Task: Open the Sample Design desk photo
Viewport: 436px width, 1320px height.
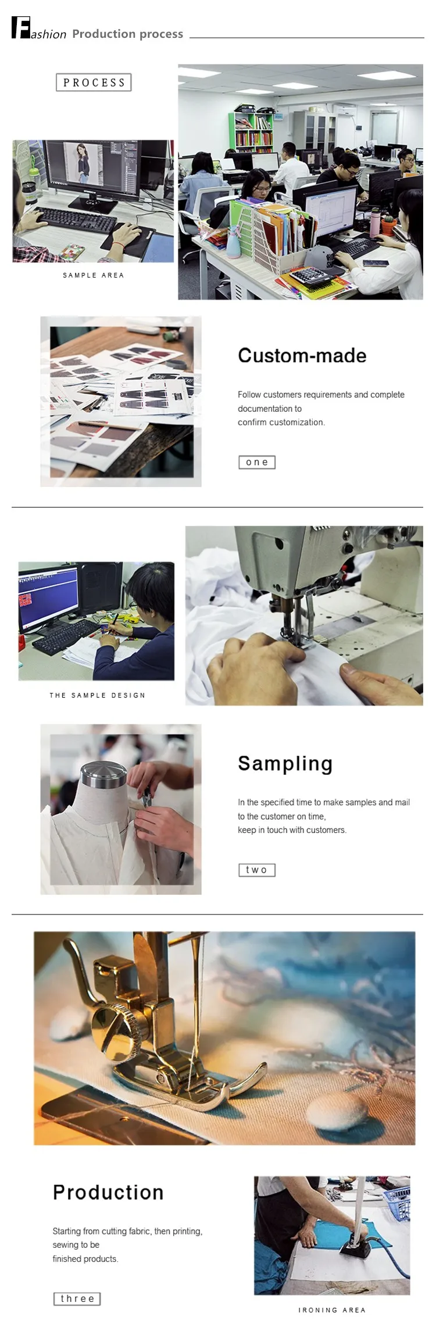Action: click(x=97, y=621)
